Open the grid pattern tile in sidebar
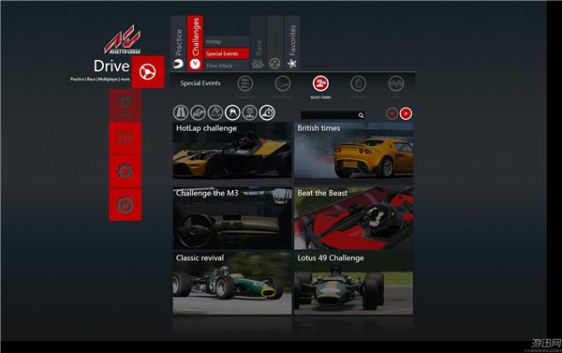This screenshot has height=353, width=562. (x=126, y=139)
